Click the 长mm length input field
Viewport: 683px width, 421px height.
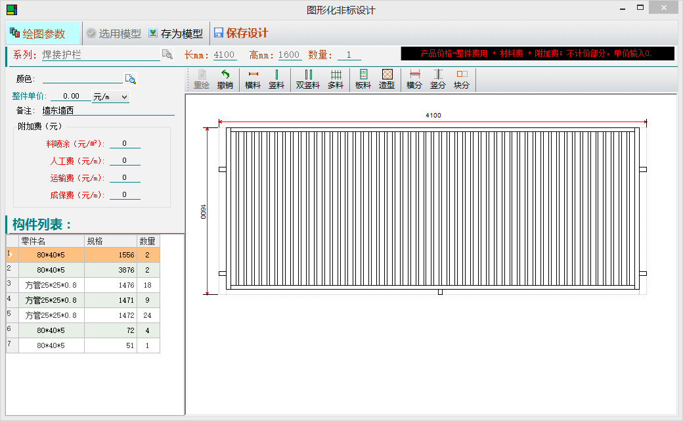tap(225, 55)
